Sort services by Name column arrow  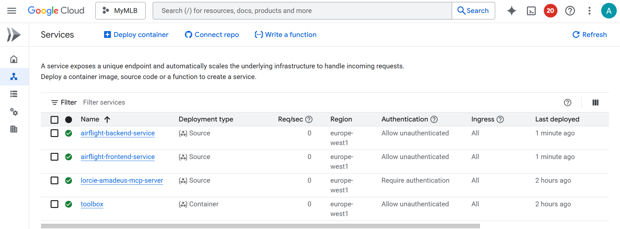tap(107, 120)
